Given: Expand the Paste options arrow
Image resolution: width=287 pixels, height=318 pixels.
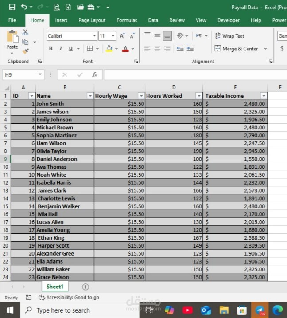Looking at the screenshot, I should (12, 53).
